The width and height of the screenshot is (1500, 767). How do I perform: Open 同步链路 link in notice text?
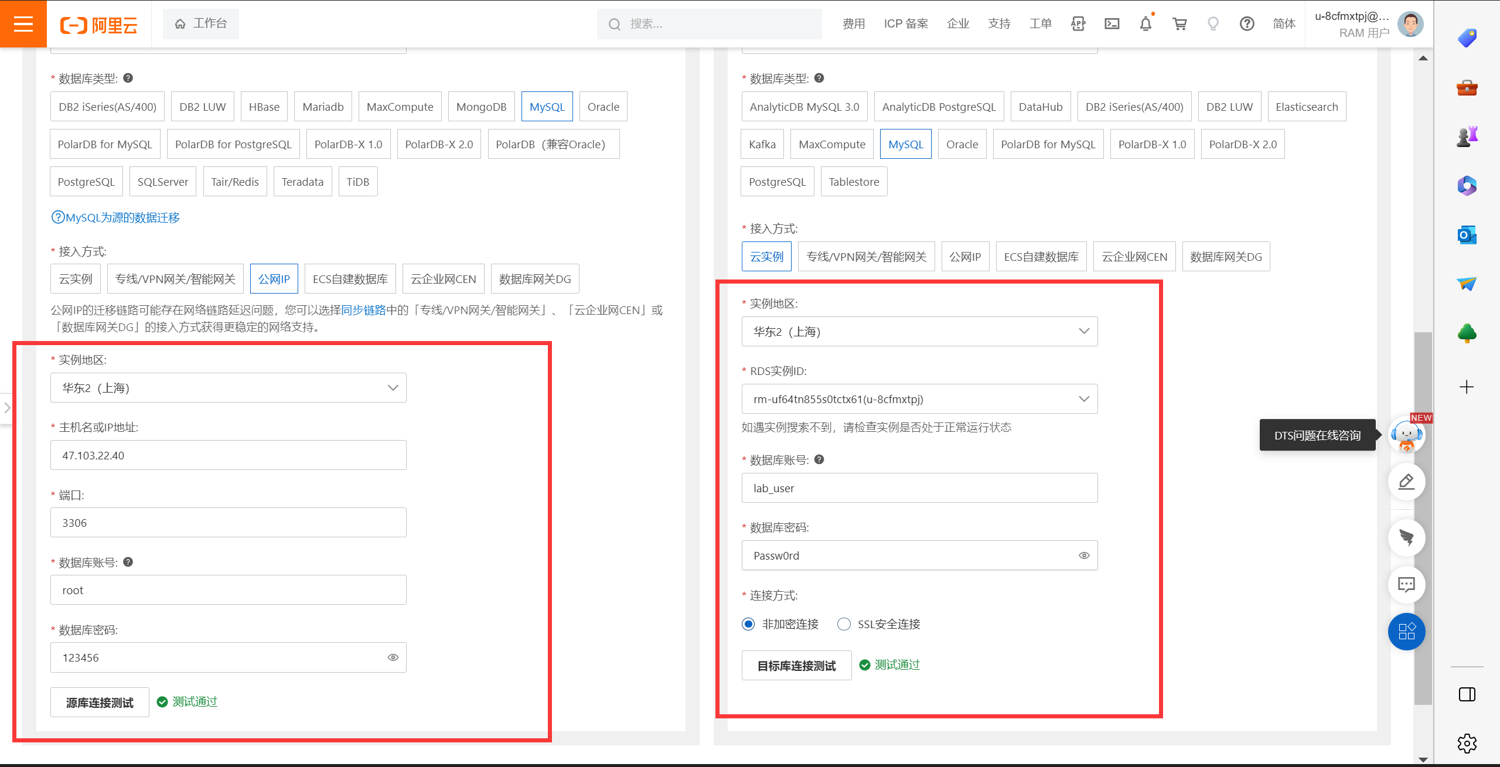363,310
